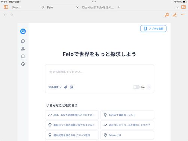Open the shapes topics icon in sidebar
The width and height of the screenshot is (188, 141).
tap(23, 49)
